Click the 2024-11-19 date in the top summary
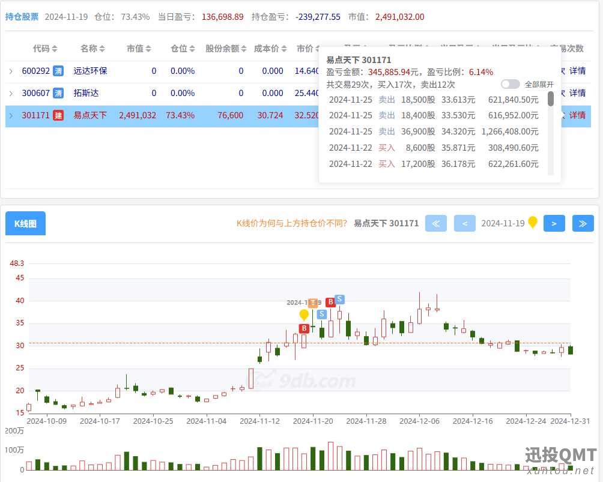Viewport: 603px width, 482px height. [x=66, y=17]
